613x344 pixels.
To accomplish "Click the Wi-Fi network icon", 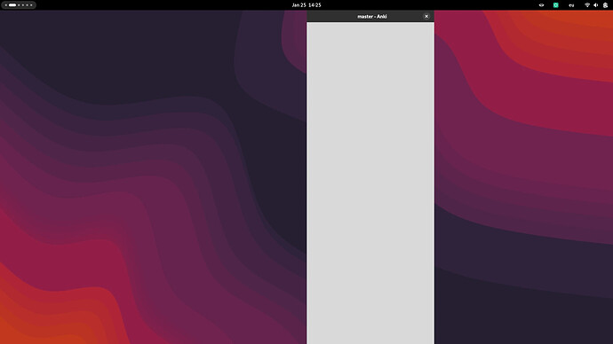I will pyautogui.click(x=587, y=5).
